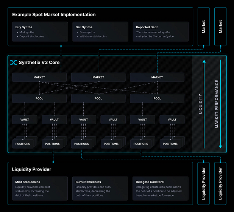The width and height of the screenshot is (234, 212).
Task: Click the Synthetix logo icon
Action: coord(13,63)
